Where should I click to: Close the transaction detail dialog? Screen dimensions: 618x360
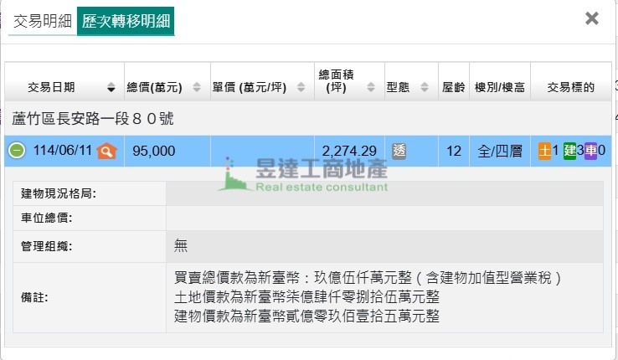(591, 18)
